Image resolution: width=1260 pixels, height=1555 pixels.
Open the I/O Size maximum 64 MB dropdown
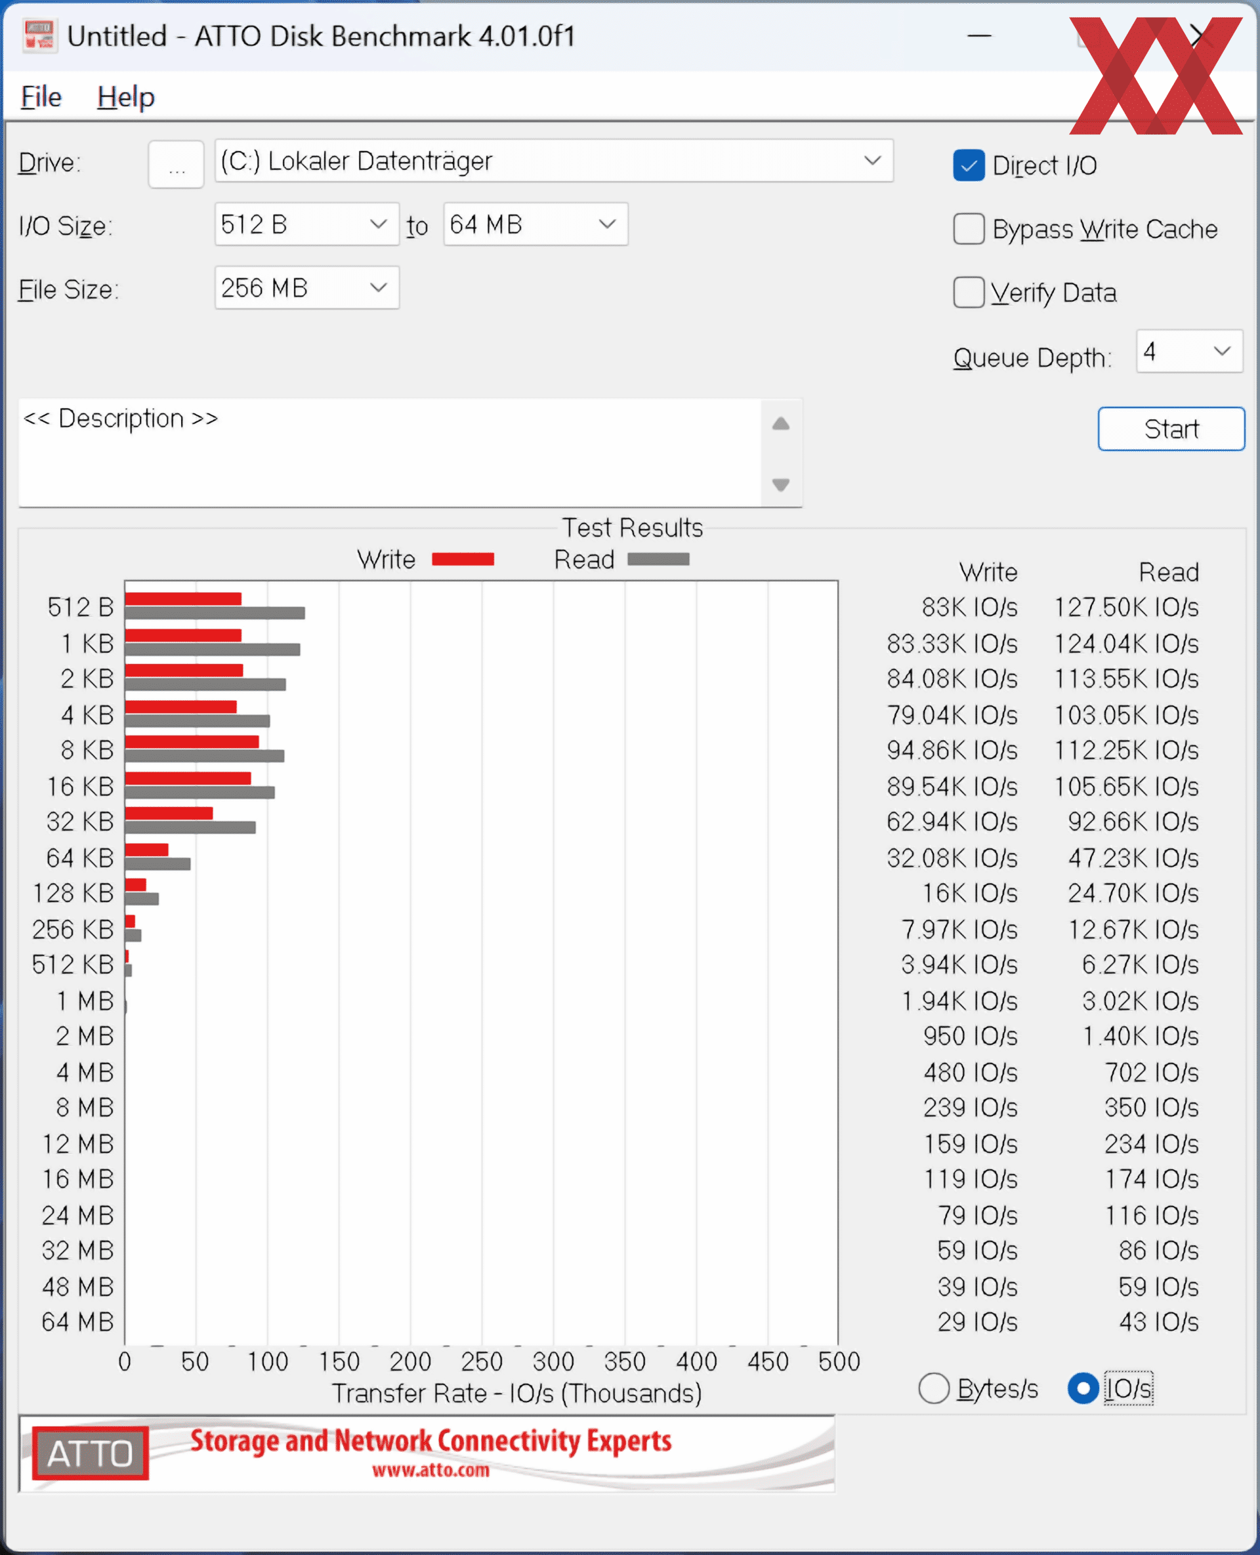coord(535,224)
